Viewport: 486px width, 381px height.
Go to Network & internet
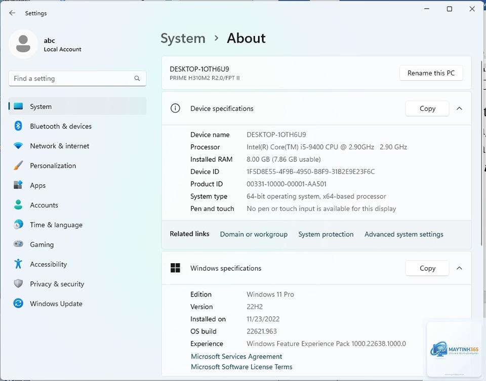(77, 146)
